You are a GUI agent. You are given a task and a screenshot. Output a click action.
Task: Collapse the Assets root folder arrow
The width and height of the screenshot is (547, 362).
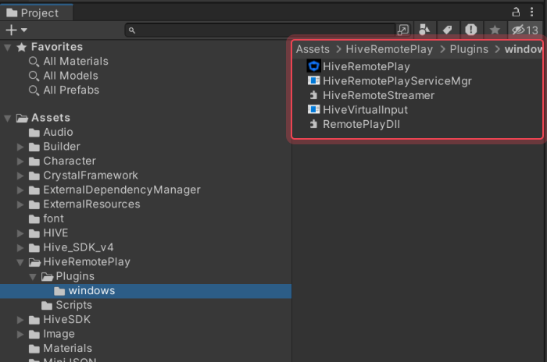pyautogui.click(x=8, y=118)
